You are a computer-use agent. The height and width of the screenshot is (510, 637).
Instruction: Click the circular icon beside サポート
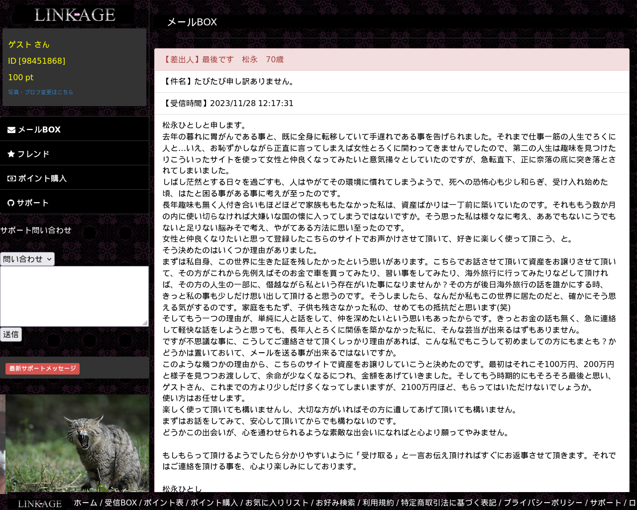point(11,203)
